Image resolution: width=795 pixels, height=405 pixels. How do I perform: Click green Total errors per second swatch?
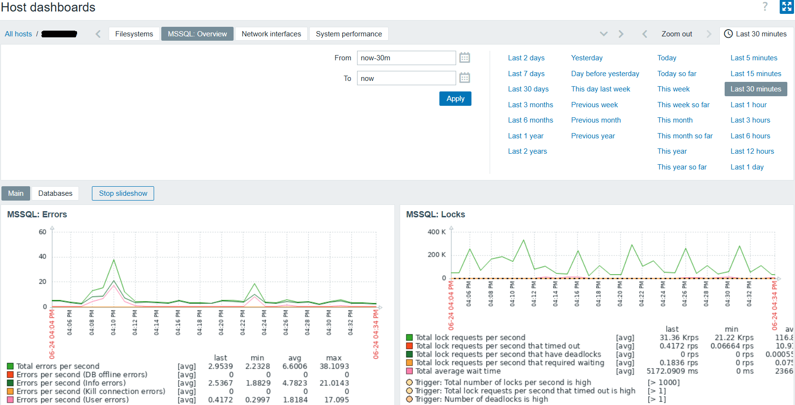tap(10, 366)
